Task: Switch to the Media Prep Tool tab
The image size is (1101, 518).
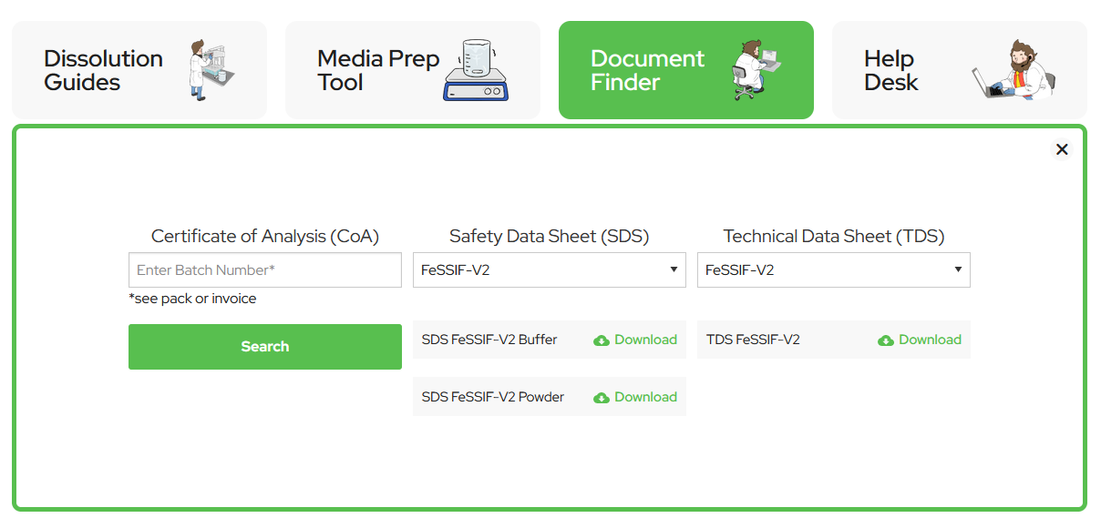Action: point(378,70)
